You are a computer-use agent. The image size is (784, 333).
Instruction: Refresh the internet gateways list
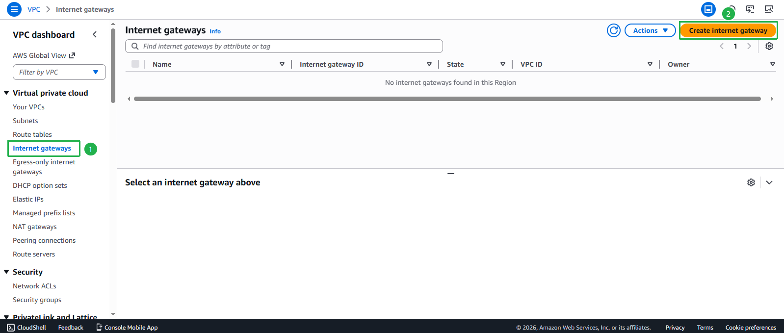[x=614, y=30]
